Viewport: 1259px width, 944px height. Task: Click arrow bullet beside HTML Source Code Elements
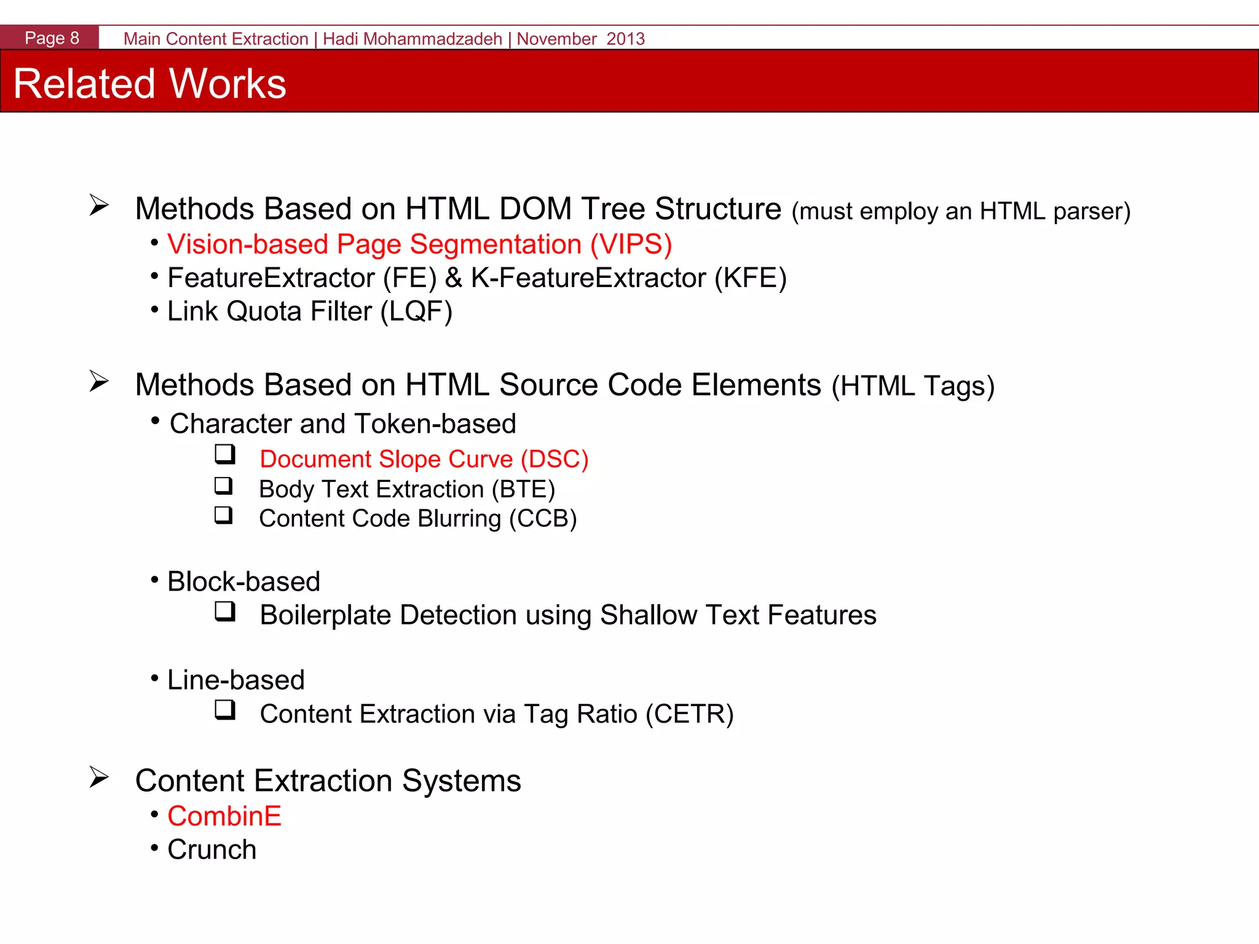[98, 381]
